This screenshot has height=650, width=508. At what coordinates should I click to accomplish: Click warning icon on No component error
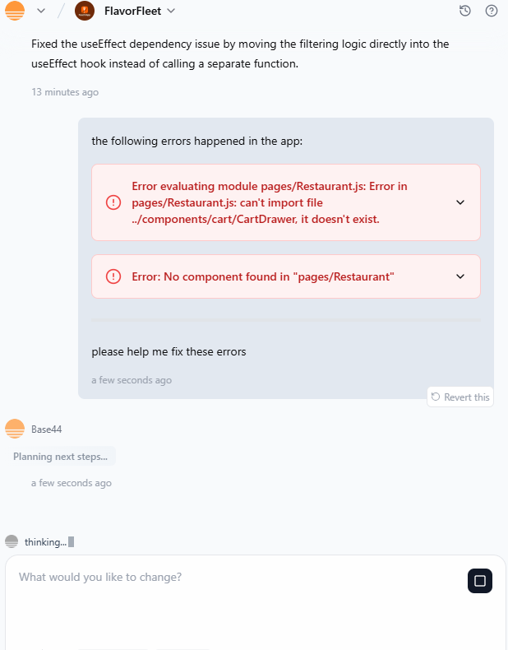coord(113,276)
